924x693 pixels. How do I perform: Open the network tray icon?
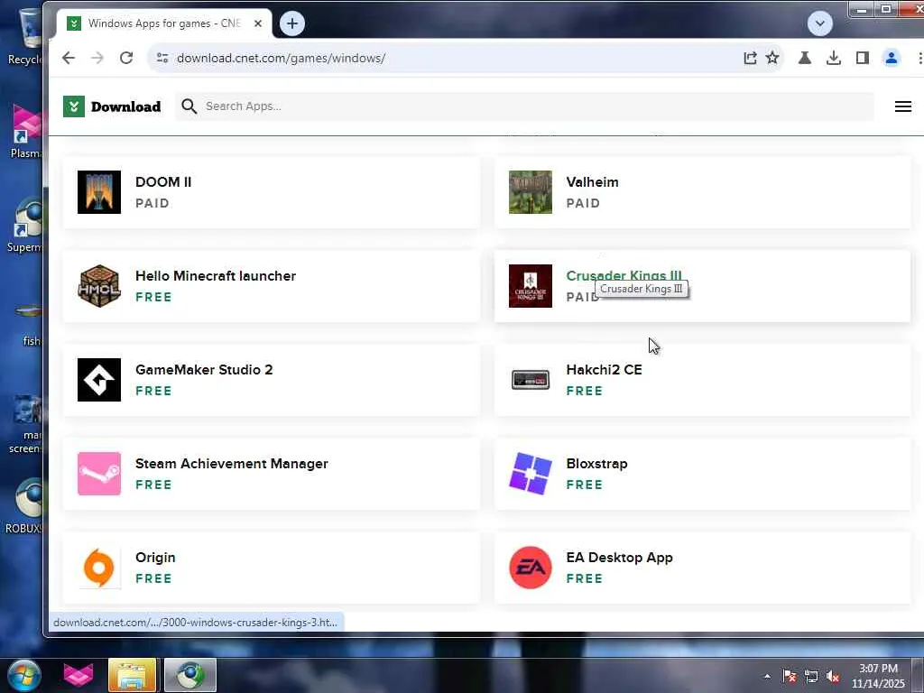tap(811, 676)
